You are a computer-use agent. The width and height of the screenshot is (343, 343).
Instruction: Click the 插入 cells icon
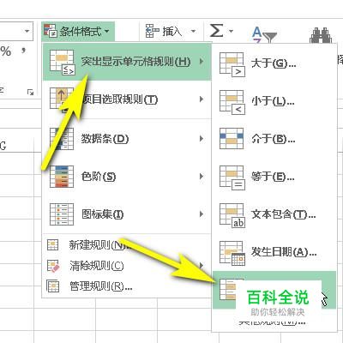152,31
